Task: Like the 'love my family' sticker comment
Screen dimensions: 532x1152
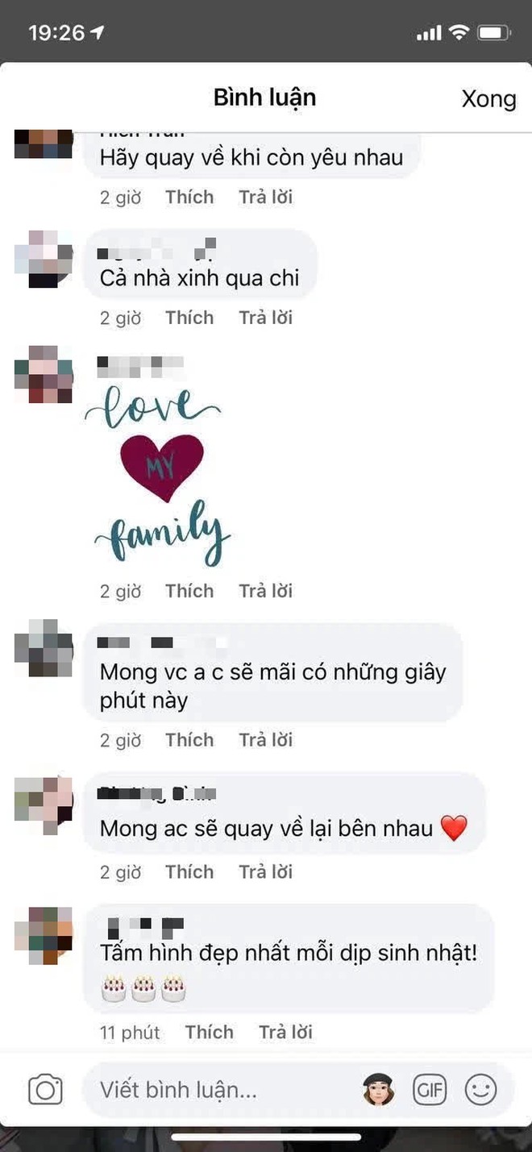Action: 189,591
